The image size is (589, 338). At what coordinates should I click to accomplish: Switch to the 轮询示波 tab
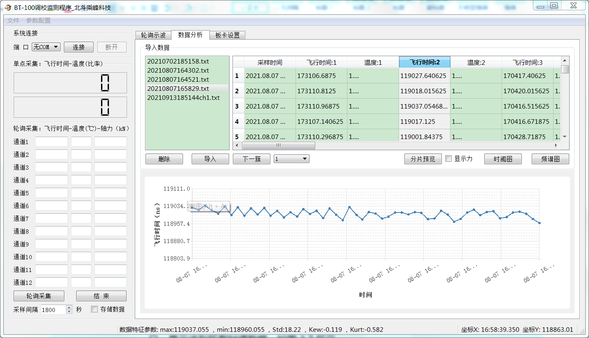[153, 35]
